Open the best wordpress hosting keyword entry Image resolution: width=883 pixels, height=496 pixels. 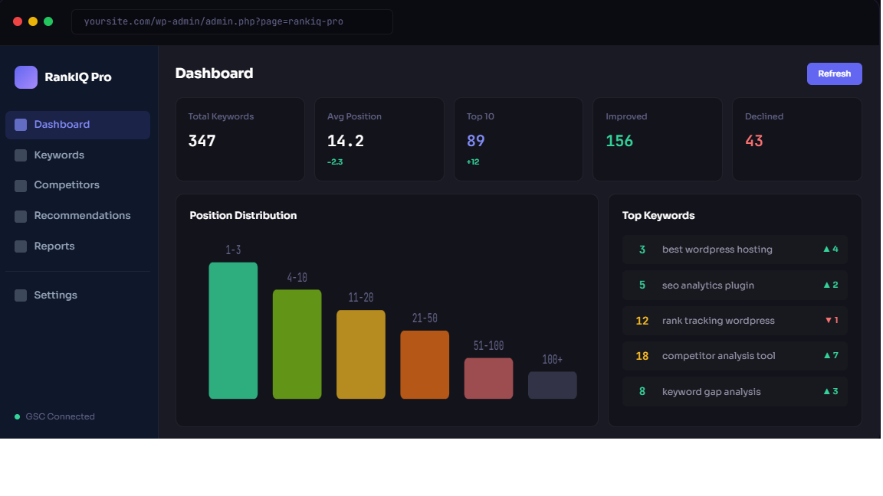click(734, 250)
